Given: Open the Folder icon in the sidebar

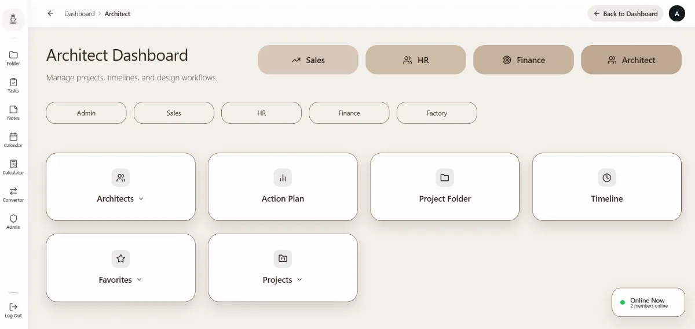Looking at the screenshot, I should point(13,55).
